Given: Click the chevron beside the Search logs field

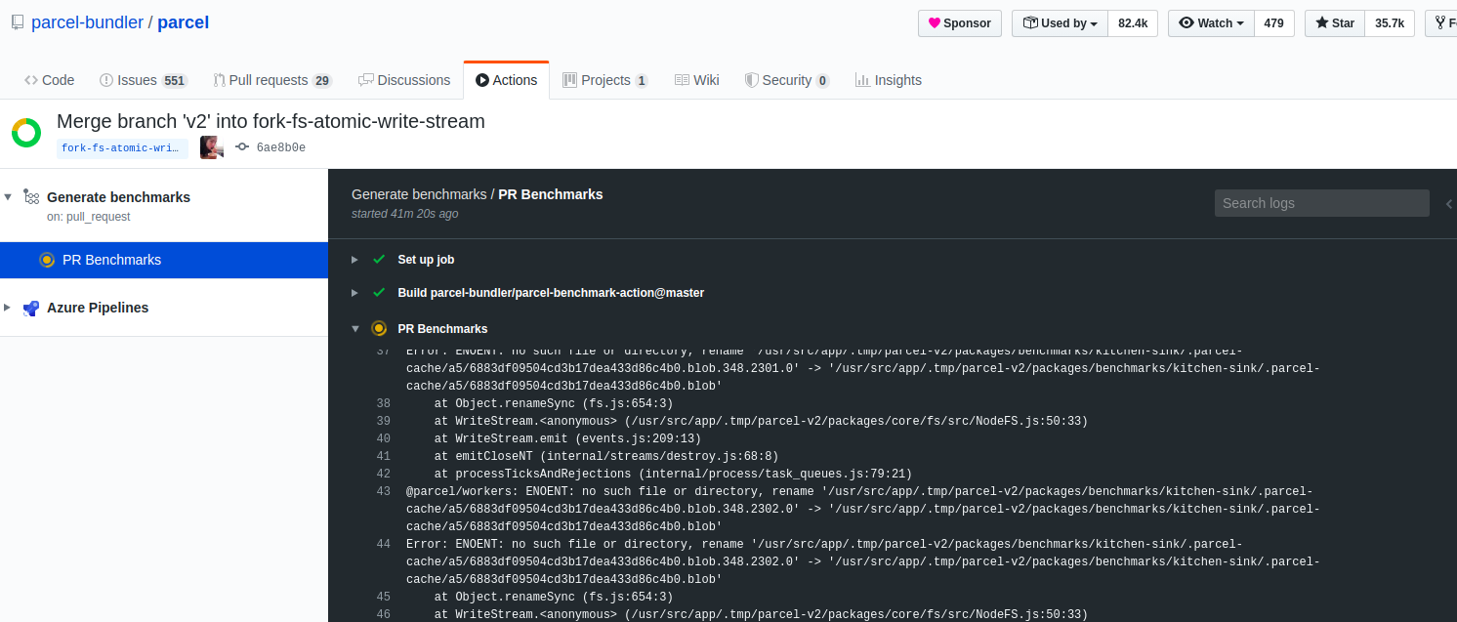Looking at the screenshot, I should coord(1449,203).
